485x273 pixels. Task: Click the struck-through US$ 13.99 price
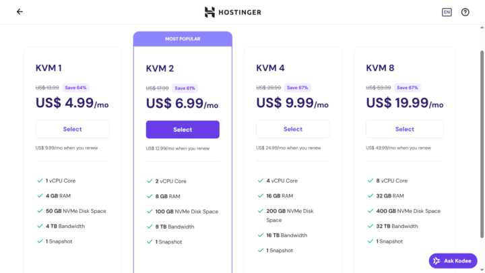(47, 88)
